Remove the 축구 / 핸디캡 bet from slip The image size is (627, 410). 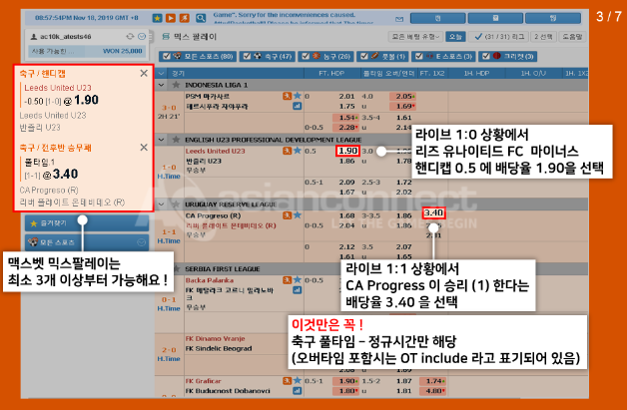[x=144, y=73]
